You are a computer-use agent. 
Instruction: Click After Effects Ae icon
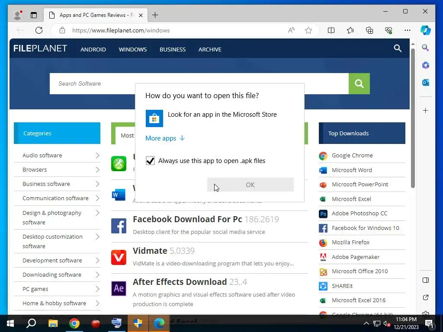(119, 288)
